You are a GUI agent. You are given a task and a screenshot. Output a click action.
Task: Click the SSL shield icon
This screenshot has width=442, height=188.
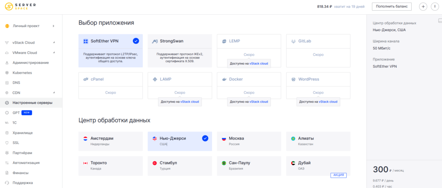[7, 143]
